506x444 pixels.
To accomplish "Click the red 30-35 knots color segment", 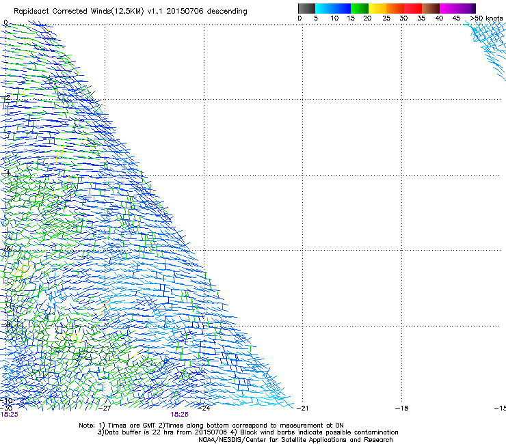I will (413, 8).
